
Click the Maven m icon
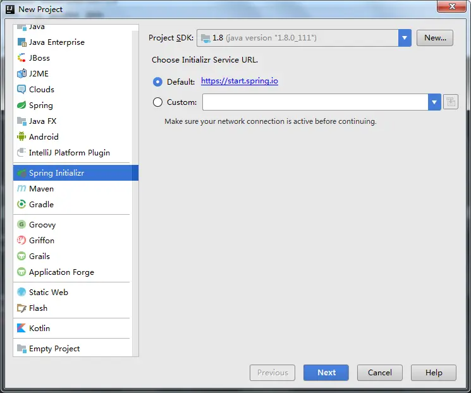pos(21,188)
